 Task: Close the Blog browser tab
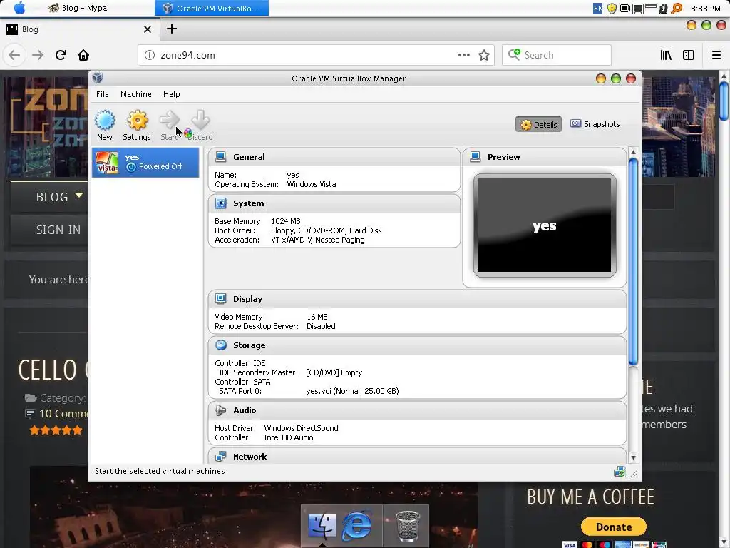click(x=148, y=29)
